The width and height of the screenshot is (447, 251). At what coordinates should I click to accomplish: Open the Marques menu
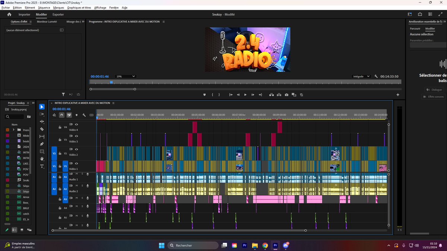[58, 7]
